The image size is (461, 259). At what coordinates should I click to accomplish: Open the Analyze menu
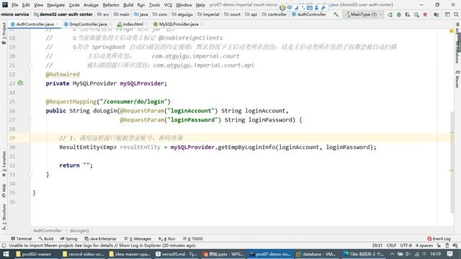tap(91, 5)
